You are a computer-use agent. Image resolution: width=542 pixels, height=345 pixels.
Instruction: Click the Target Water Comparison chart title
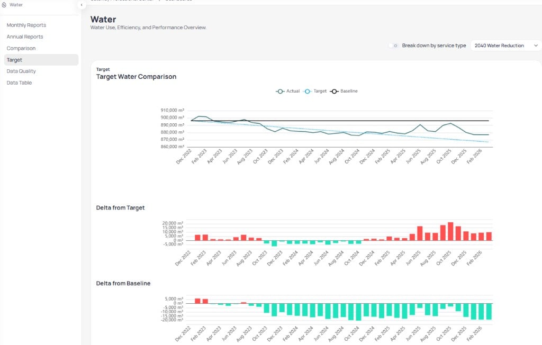(136, 77)
